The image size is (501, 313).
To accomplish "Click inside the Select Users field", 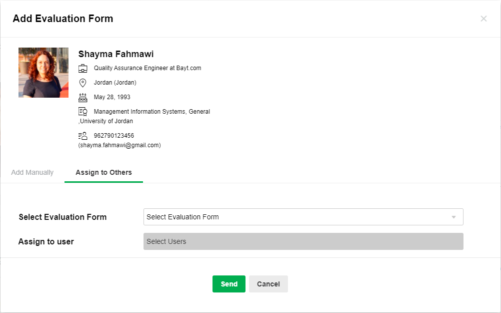I will (x=303, y=241).
